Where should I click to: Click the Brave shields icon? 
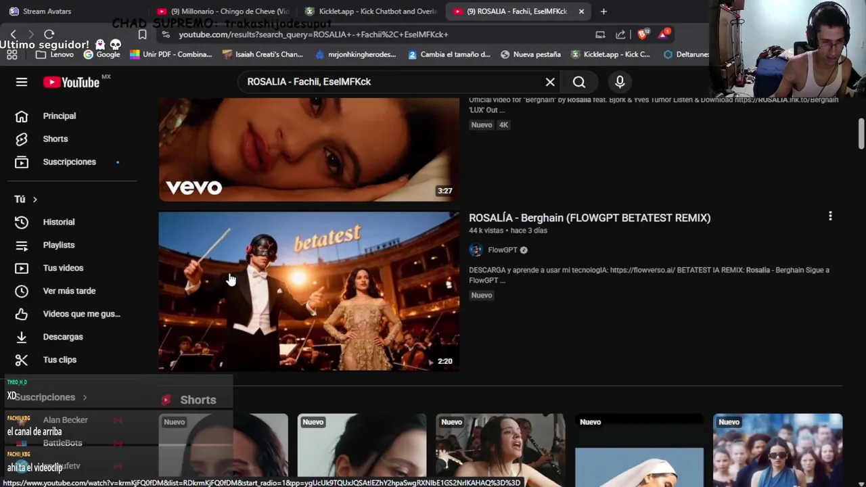click(x=642, y=34)
